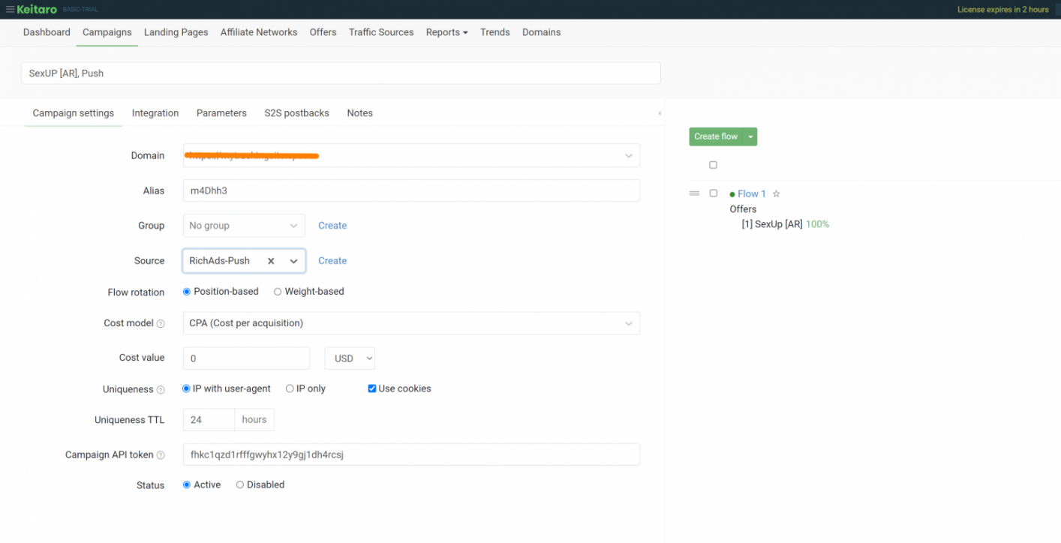Open Offers section

323,32
